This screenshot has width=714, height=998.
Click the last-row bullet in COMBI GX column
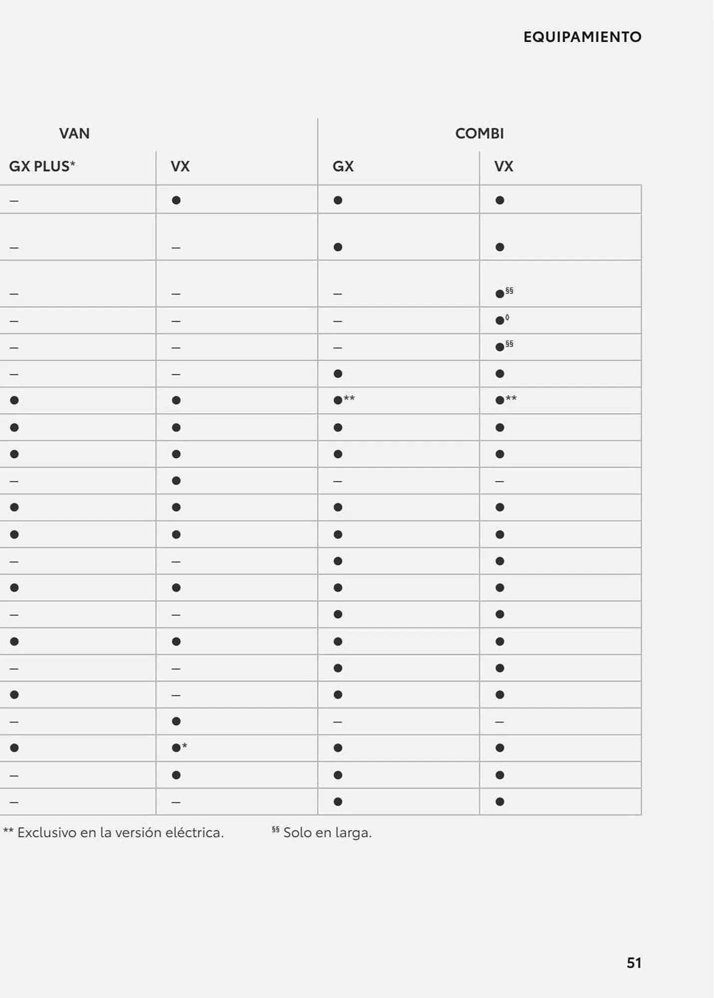[338, 802]
